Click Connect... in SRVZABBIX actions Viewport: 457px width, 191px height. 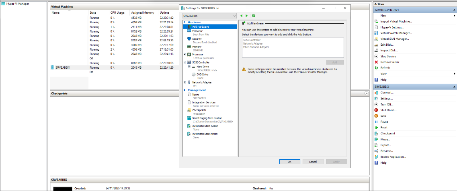[387, 93]
